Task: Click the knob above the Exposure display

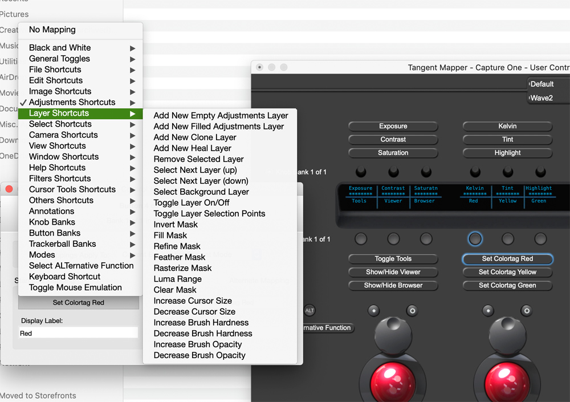Action: pyautogui.click(x=361, y=172)
